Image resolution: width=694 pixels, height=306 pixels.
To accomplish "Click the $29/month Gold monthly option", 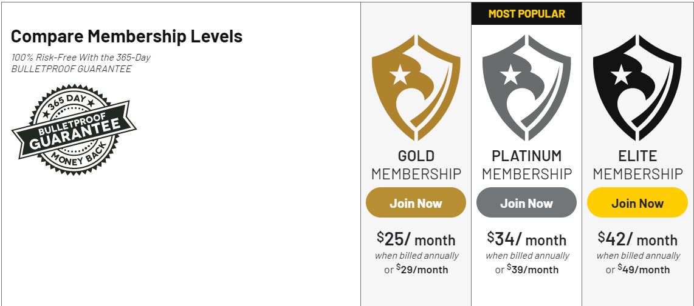I will coord(422,269).
